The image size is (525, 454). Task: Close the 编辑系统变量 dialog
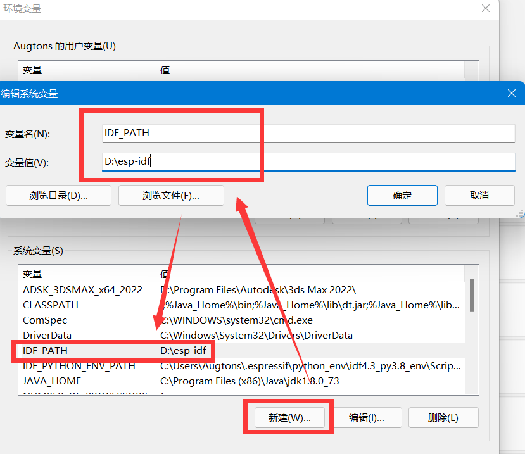512,92
